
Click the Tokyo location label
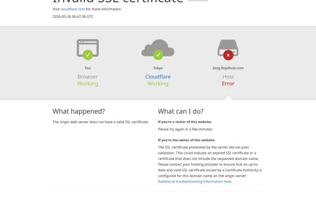pyautogui.click(x=158, y=68)
